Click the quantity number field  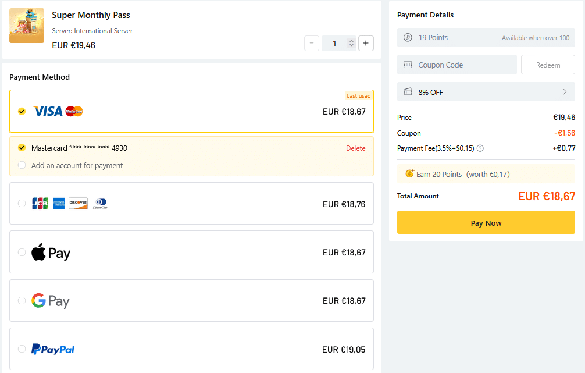coord(335,43)
